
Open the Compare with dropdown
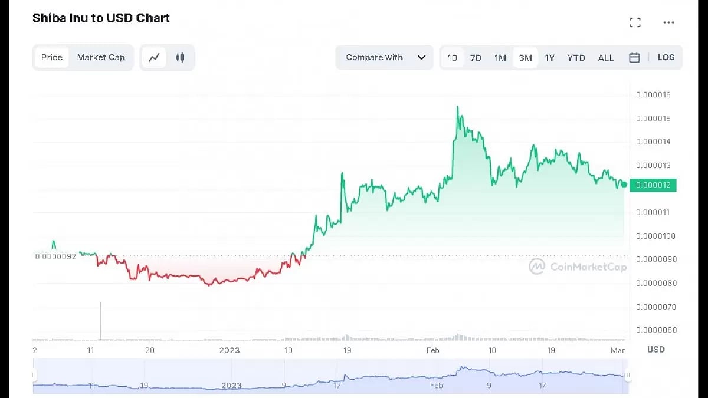[x=373, y=57]
